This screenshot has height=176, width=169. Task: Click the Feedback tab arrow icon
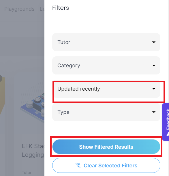pos(168,134)
